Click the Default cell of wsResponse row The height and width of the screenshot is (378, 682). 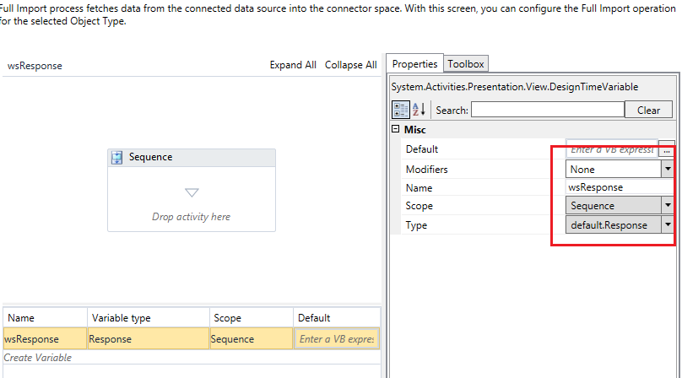coord(336,338)
